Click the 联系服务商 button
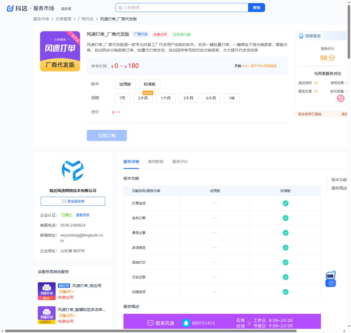The width and height of the screenshot is (351, 333). point(73,201)
